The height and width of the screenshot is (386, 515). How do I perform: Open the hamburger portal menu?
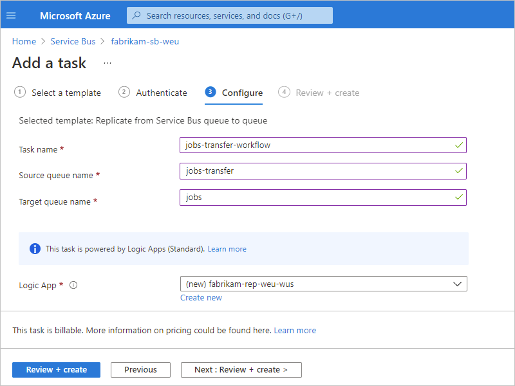[11, 15]
